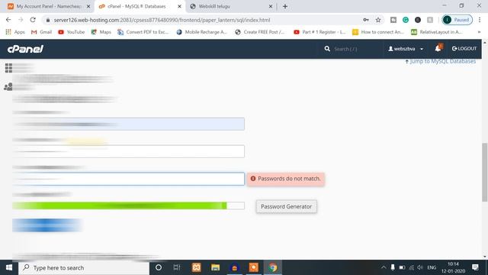Click the Passwords do not match alert
This screenshot has height=275, width=488.
[x=286, y=179]
